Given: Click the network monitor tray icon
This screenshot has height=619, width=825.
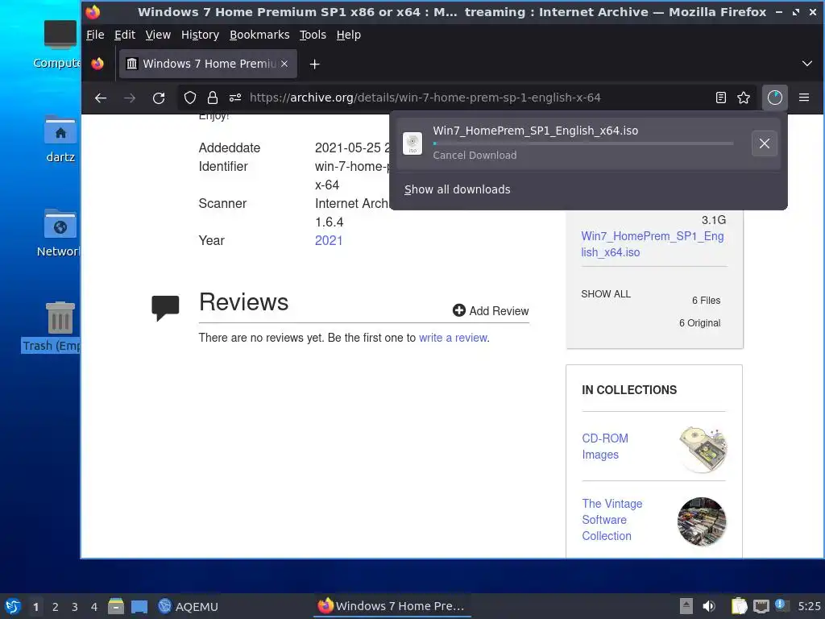Looking at the screenshot, I should (761, 606).
